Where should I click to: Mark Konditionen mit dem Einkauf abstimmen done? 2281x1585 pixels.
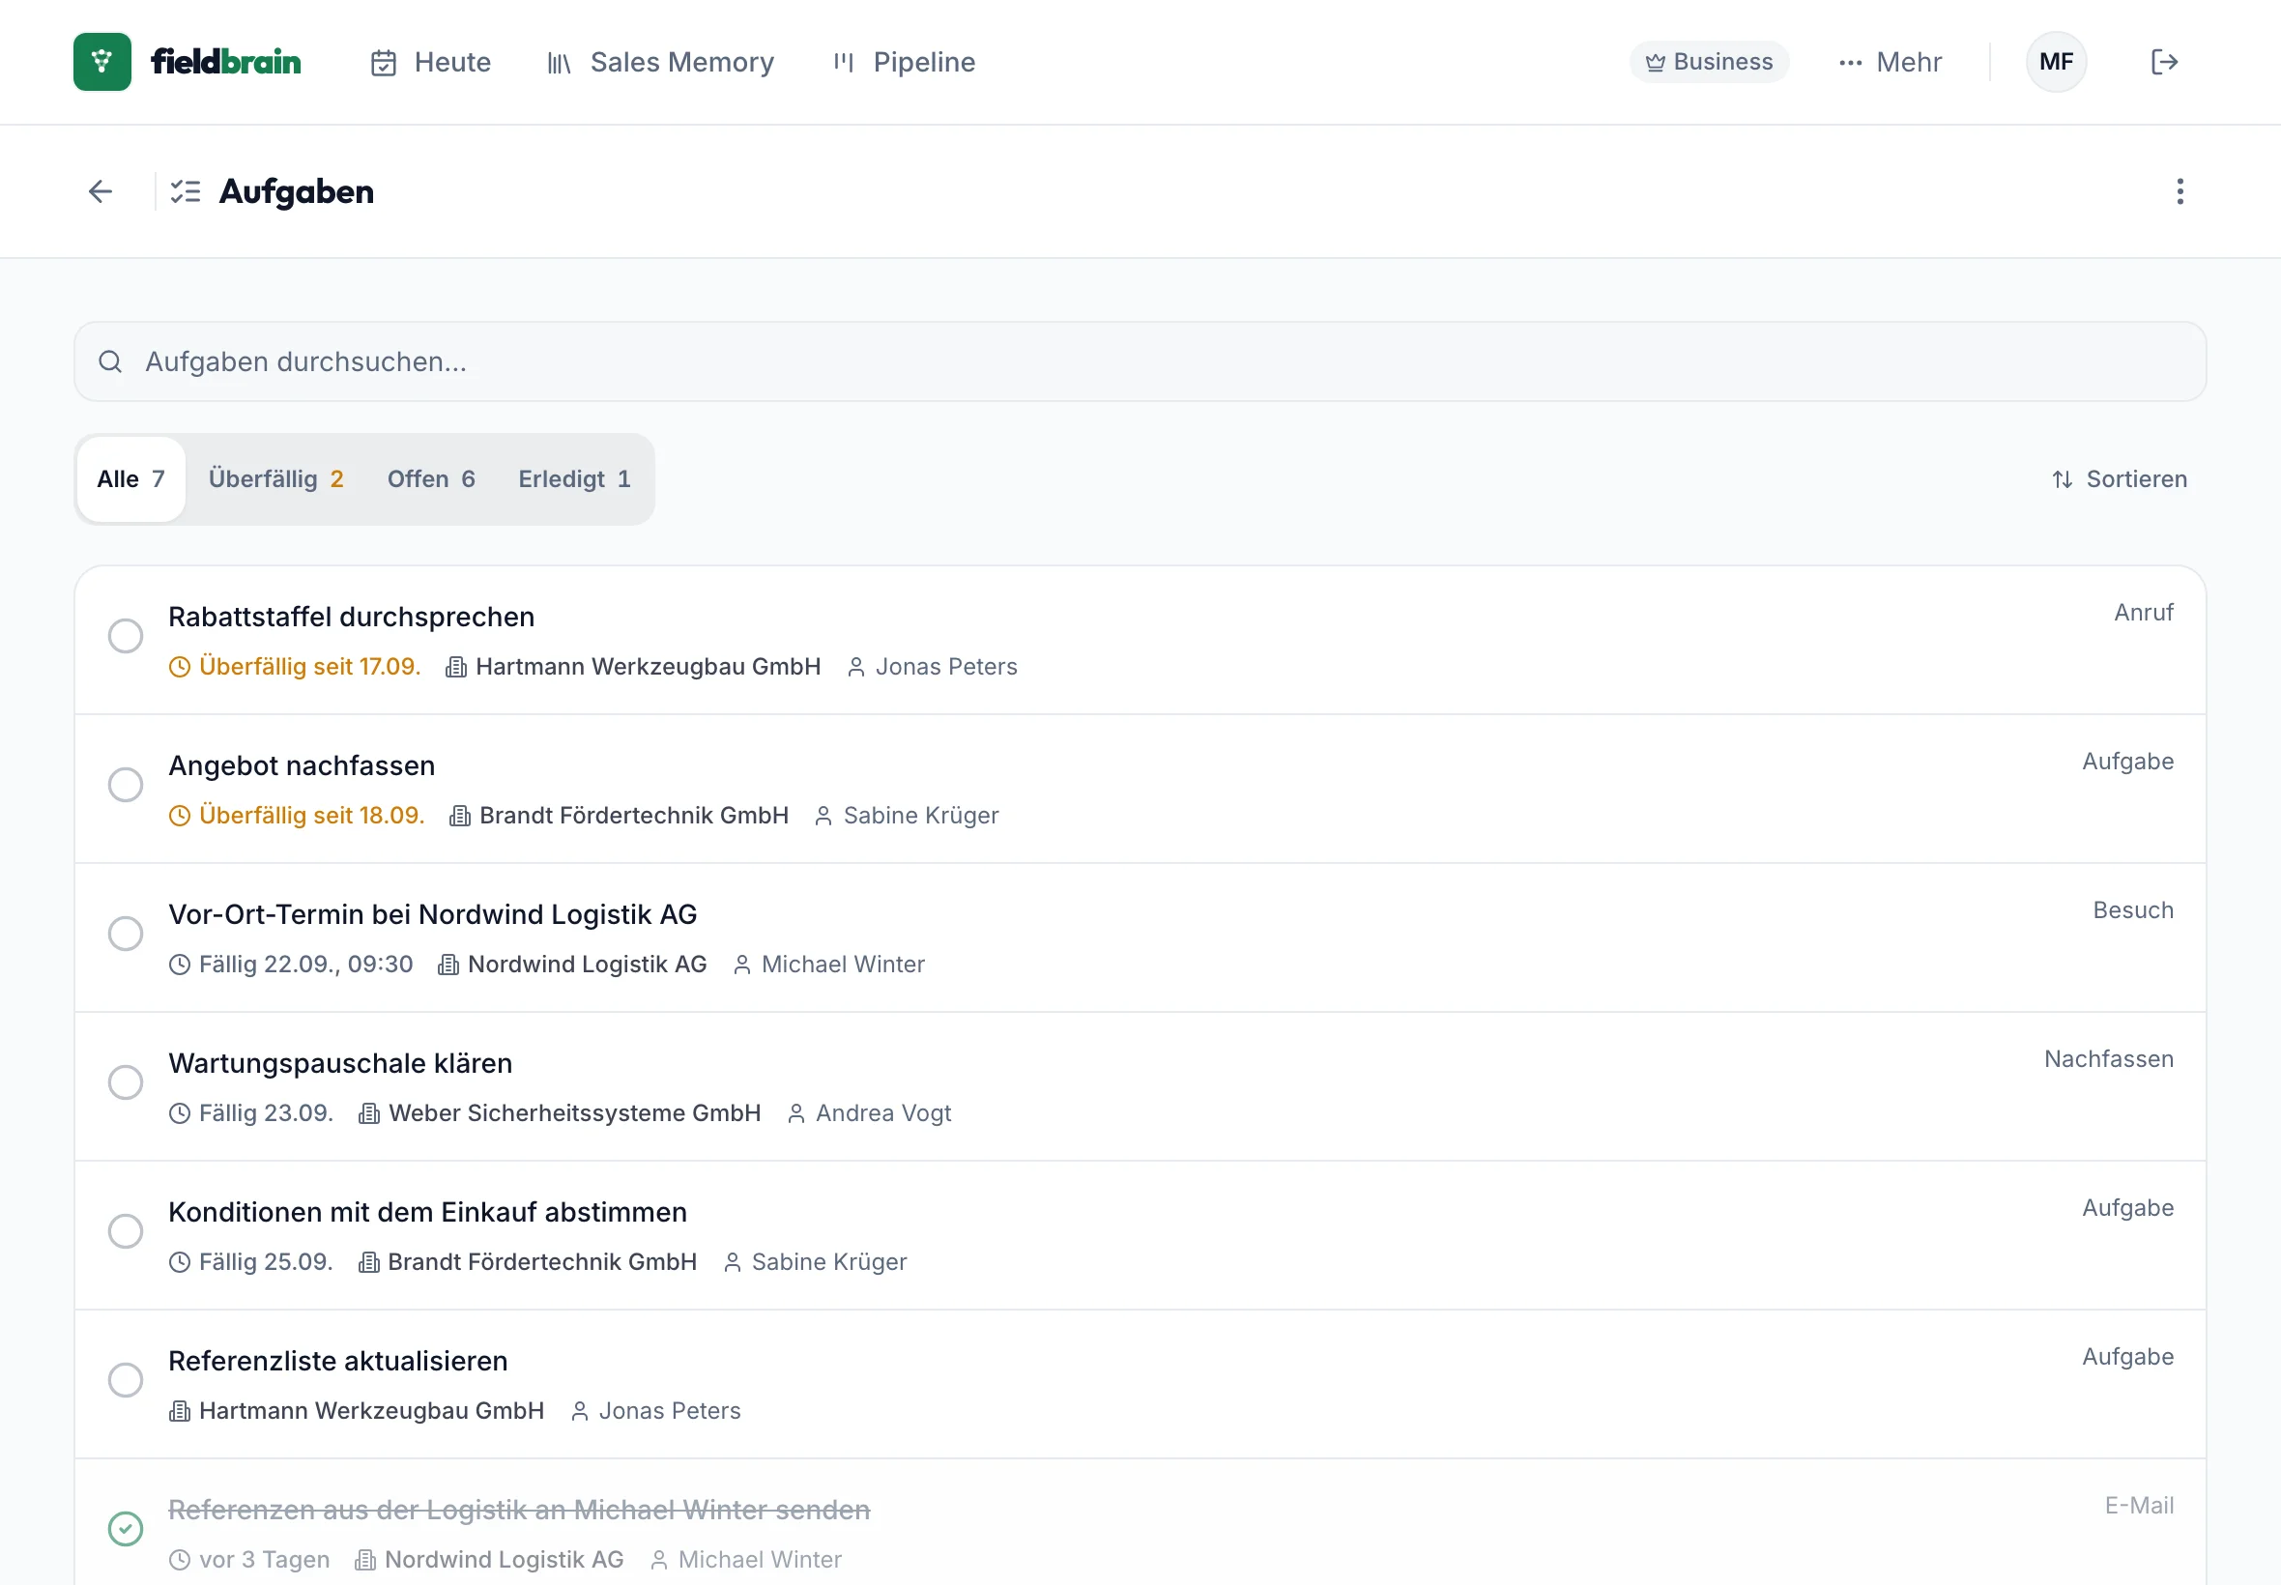point(125,1231)
